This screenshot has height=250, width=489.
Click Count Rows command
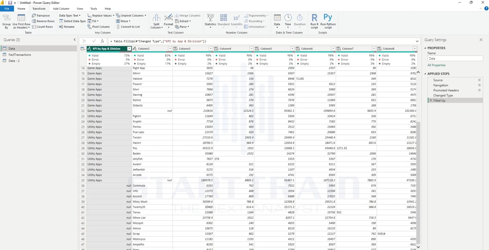pos(42,27)
